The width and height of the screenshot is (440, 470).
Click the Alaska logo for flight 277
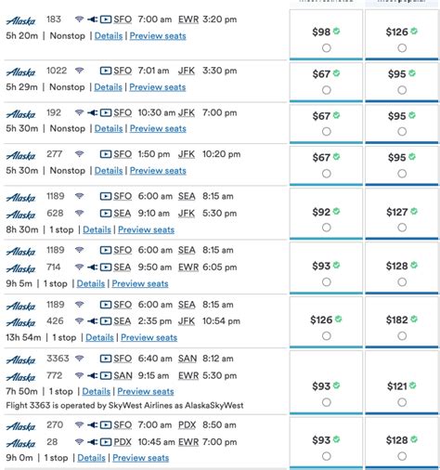[x=21, y=156]
